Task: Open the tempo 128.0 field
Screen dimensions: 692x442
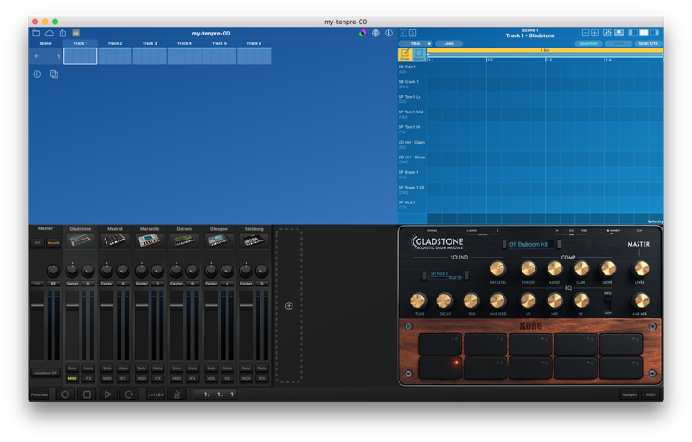Action: (x=156, y=394)
